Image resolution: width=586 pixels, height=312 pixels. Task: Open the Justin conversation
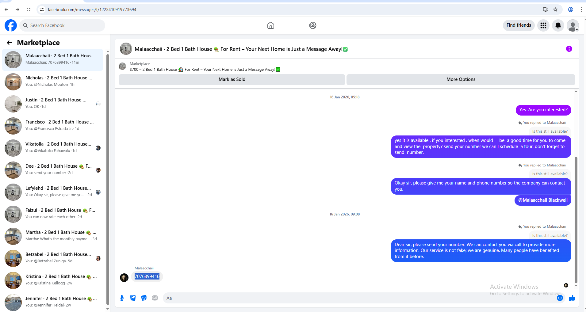coord(53,104)
